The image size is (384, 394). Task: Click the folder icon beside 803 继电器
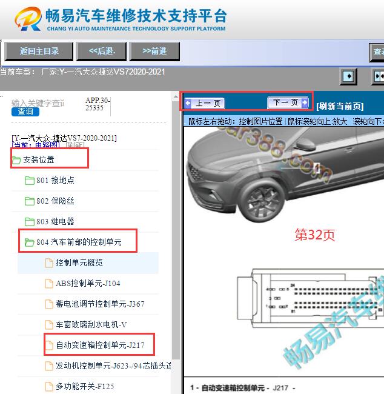tap(30, 222)
